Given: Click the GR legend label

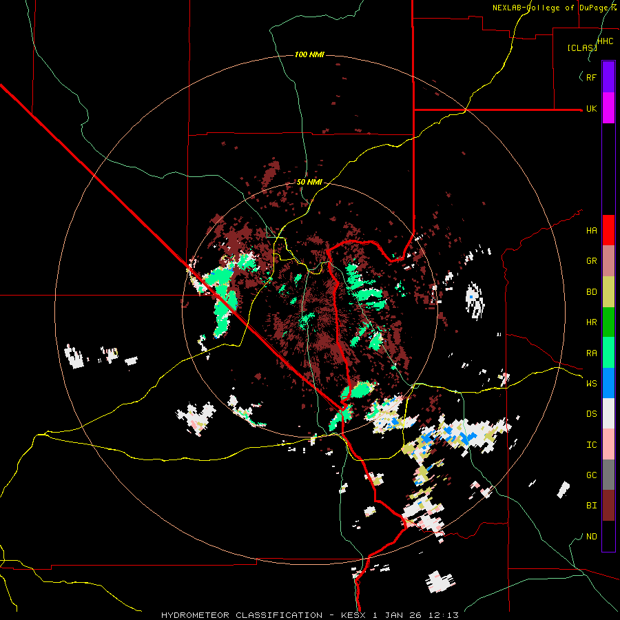Looking at the screenshot, I should (591, 261).
